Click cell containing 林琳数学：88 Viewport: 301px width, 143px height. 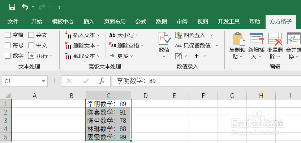(x=108, y=129)
